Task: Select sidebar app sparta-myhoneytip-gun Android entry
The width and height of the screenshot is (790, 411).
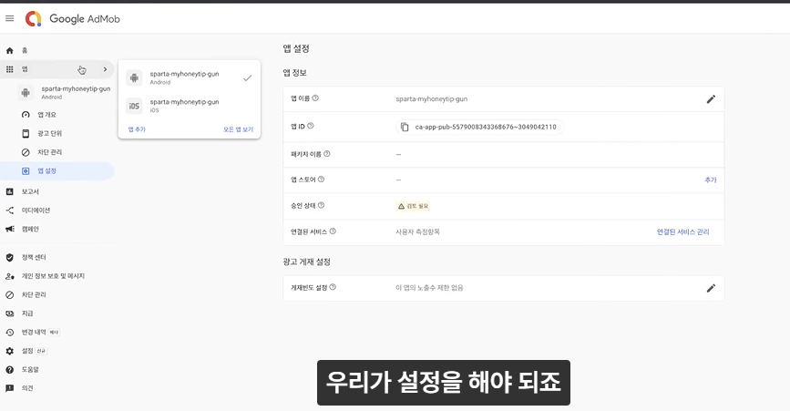Action: pos(65,92)
